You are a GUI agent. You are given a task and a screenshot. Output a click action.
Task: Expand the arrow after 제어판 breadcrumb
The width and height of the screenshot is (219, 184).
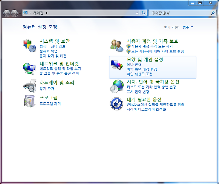click(47, 13)
